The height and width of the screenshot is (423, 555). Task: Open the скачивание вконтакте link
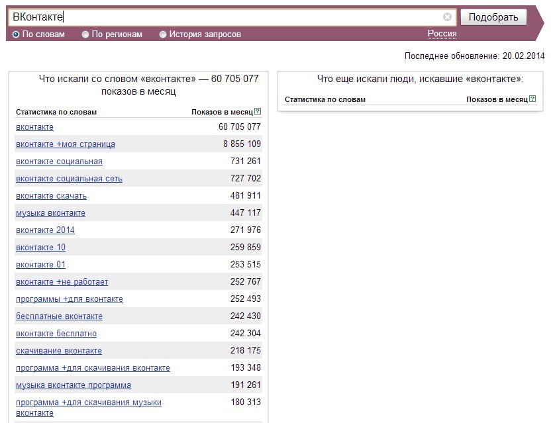[x=59, y=351]
